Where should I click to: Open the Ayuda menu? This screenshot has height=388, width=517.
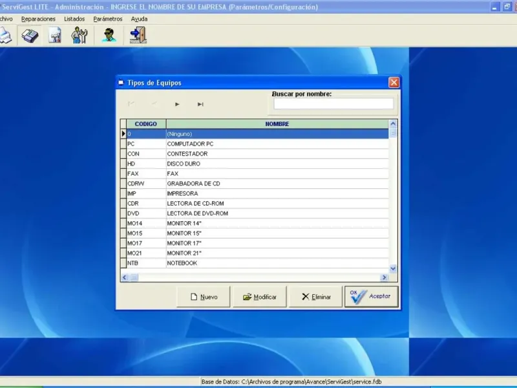139,19
